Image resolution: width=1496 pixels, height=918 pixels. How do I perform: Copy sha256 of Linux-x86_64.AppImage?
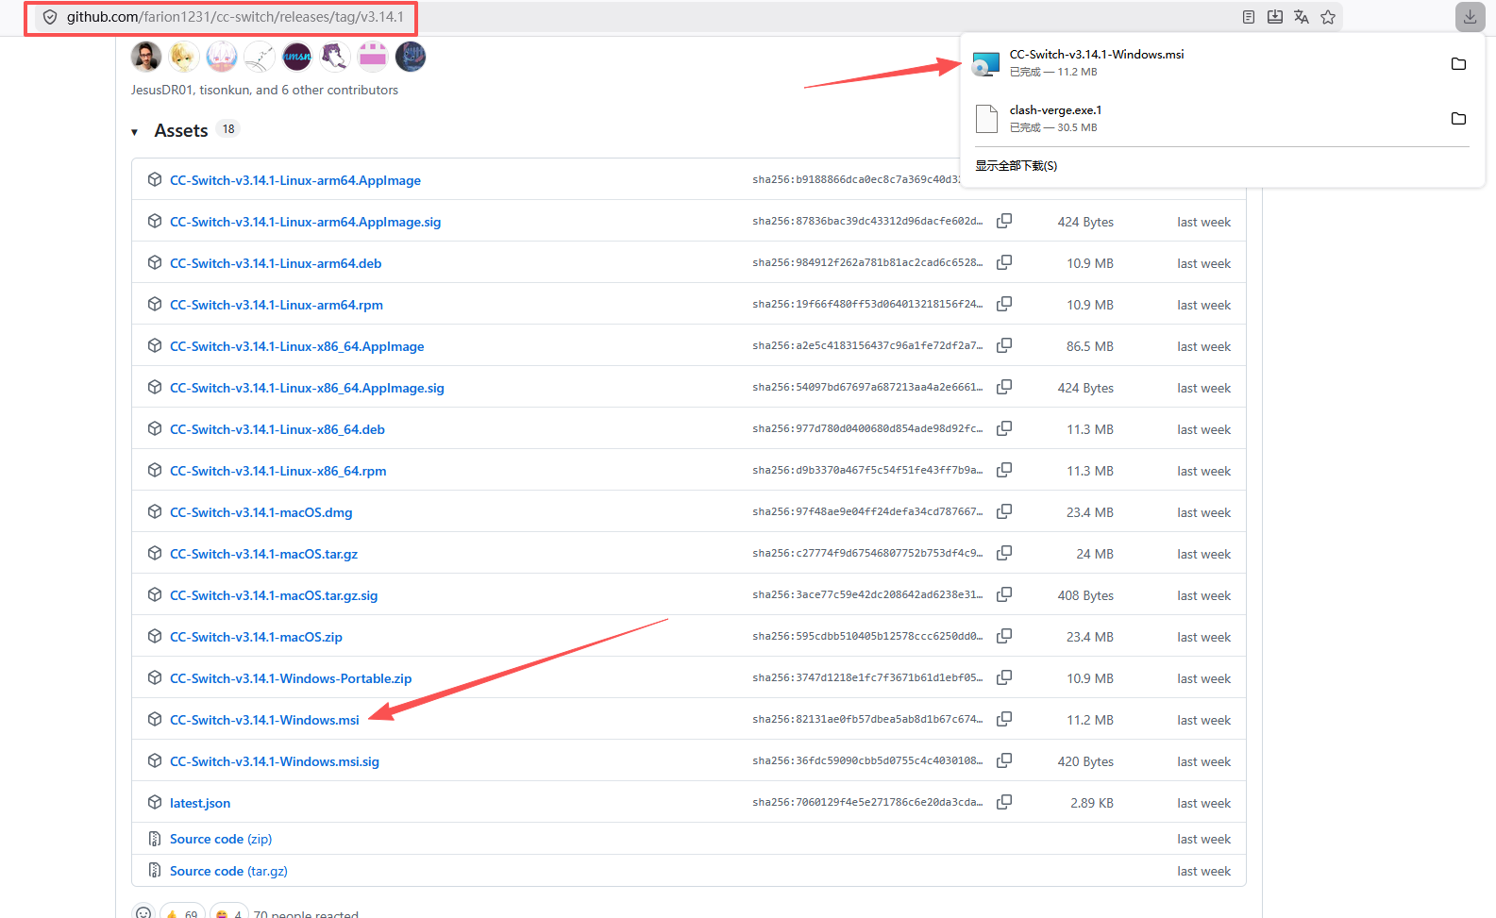pyautogui.click(x=1004, y=345)
